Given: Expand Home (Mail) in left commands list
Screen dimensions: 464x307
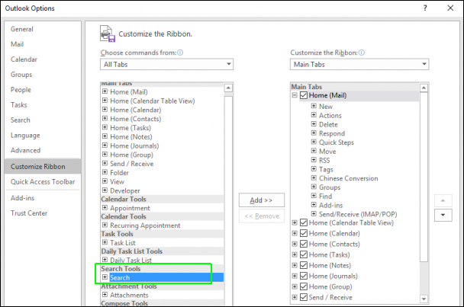Looking at the screenshot, I should 105,91.
